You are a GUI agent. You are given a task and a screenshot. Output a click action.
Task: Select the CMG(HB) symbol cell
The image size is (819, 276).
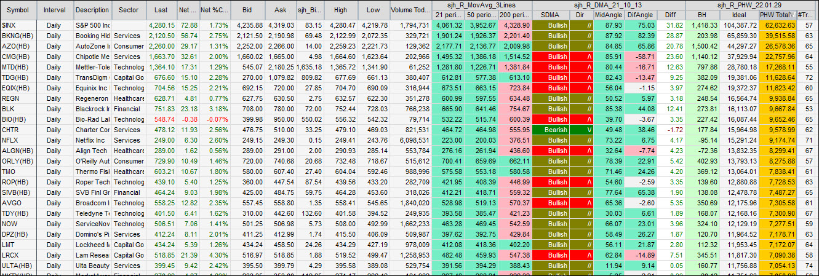click(x=18, y=57)
